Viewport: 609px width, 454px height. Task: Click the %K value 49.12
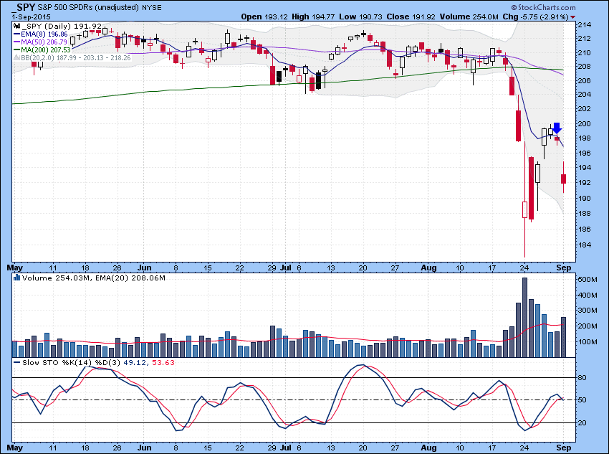[x=135, y=362]
